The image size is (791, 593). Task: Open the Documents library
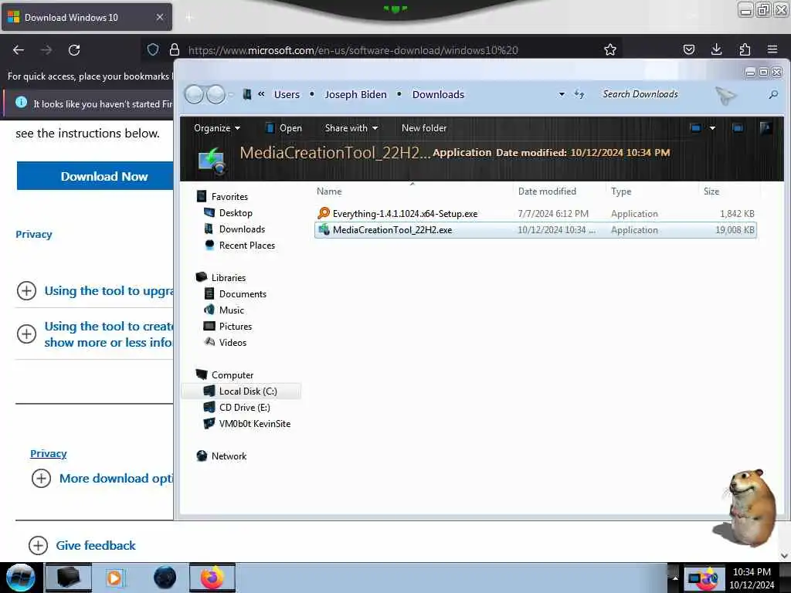tap(243, 294)
